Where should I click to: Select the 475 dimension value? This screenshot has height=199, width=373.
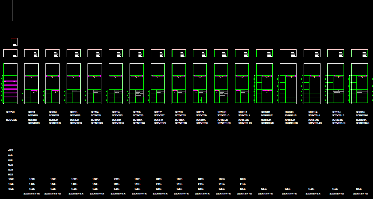10,150
